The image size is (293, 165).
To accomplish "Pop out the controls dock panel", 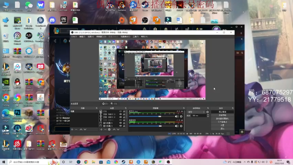I will [233, 108].
